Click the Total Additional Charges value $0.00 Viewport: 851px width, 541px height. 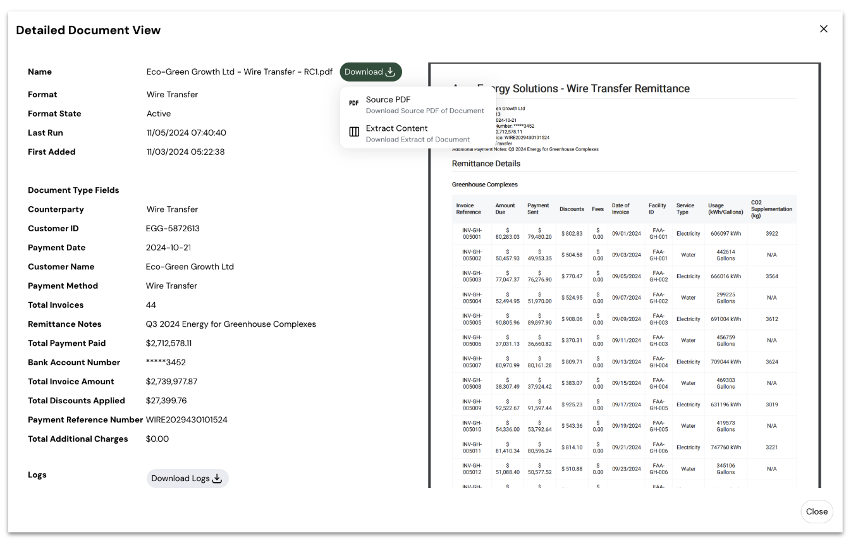(x=157, y=439)
